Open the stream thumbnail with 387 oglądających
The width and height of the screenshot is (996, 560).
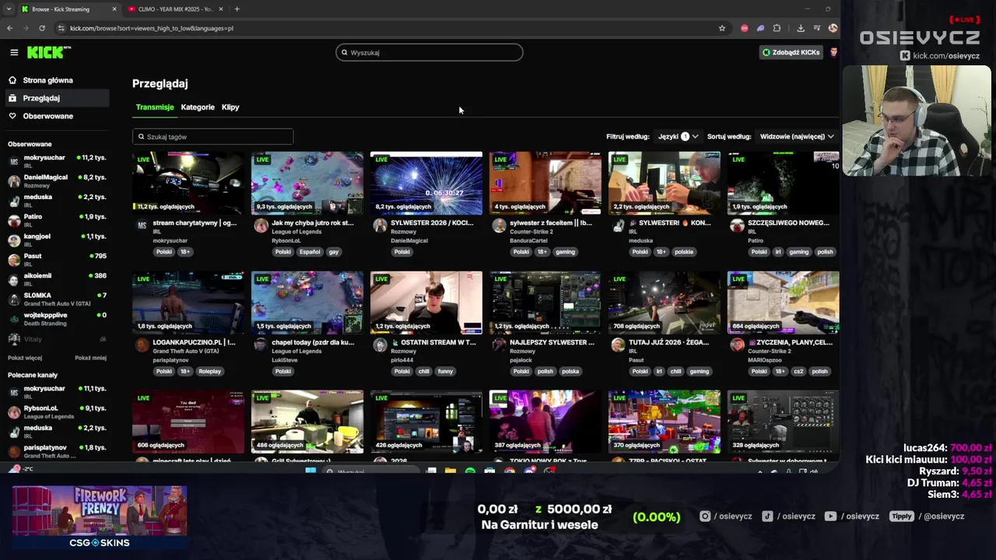pos(545,422)
